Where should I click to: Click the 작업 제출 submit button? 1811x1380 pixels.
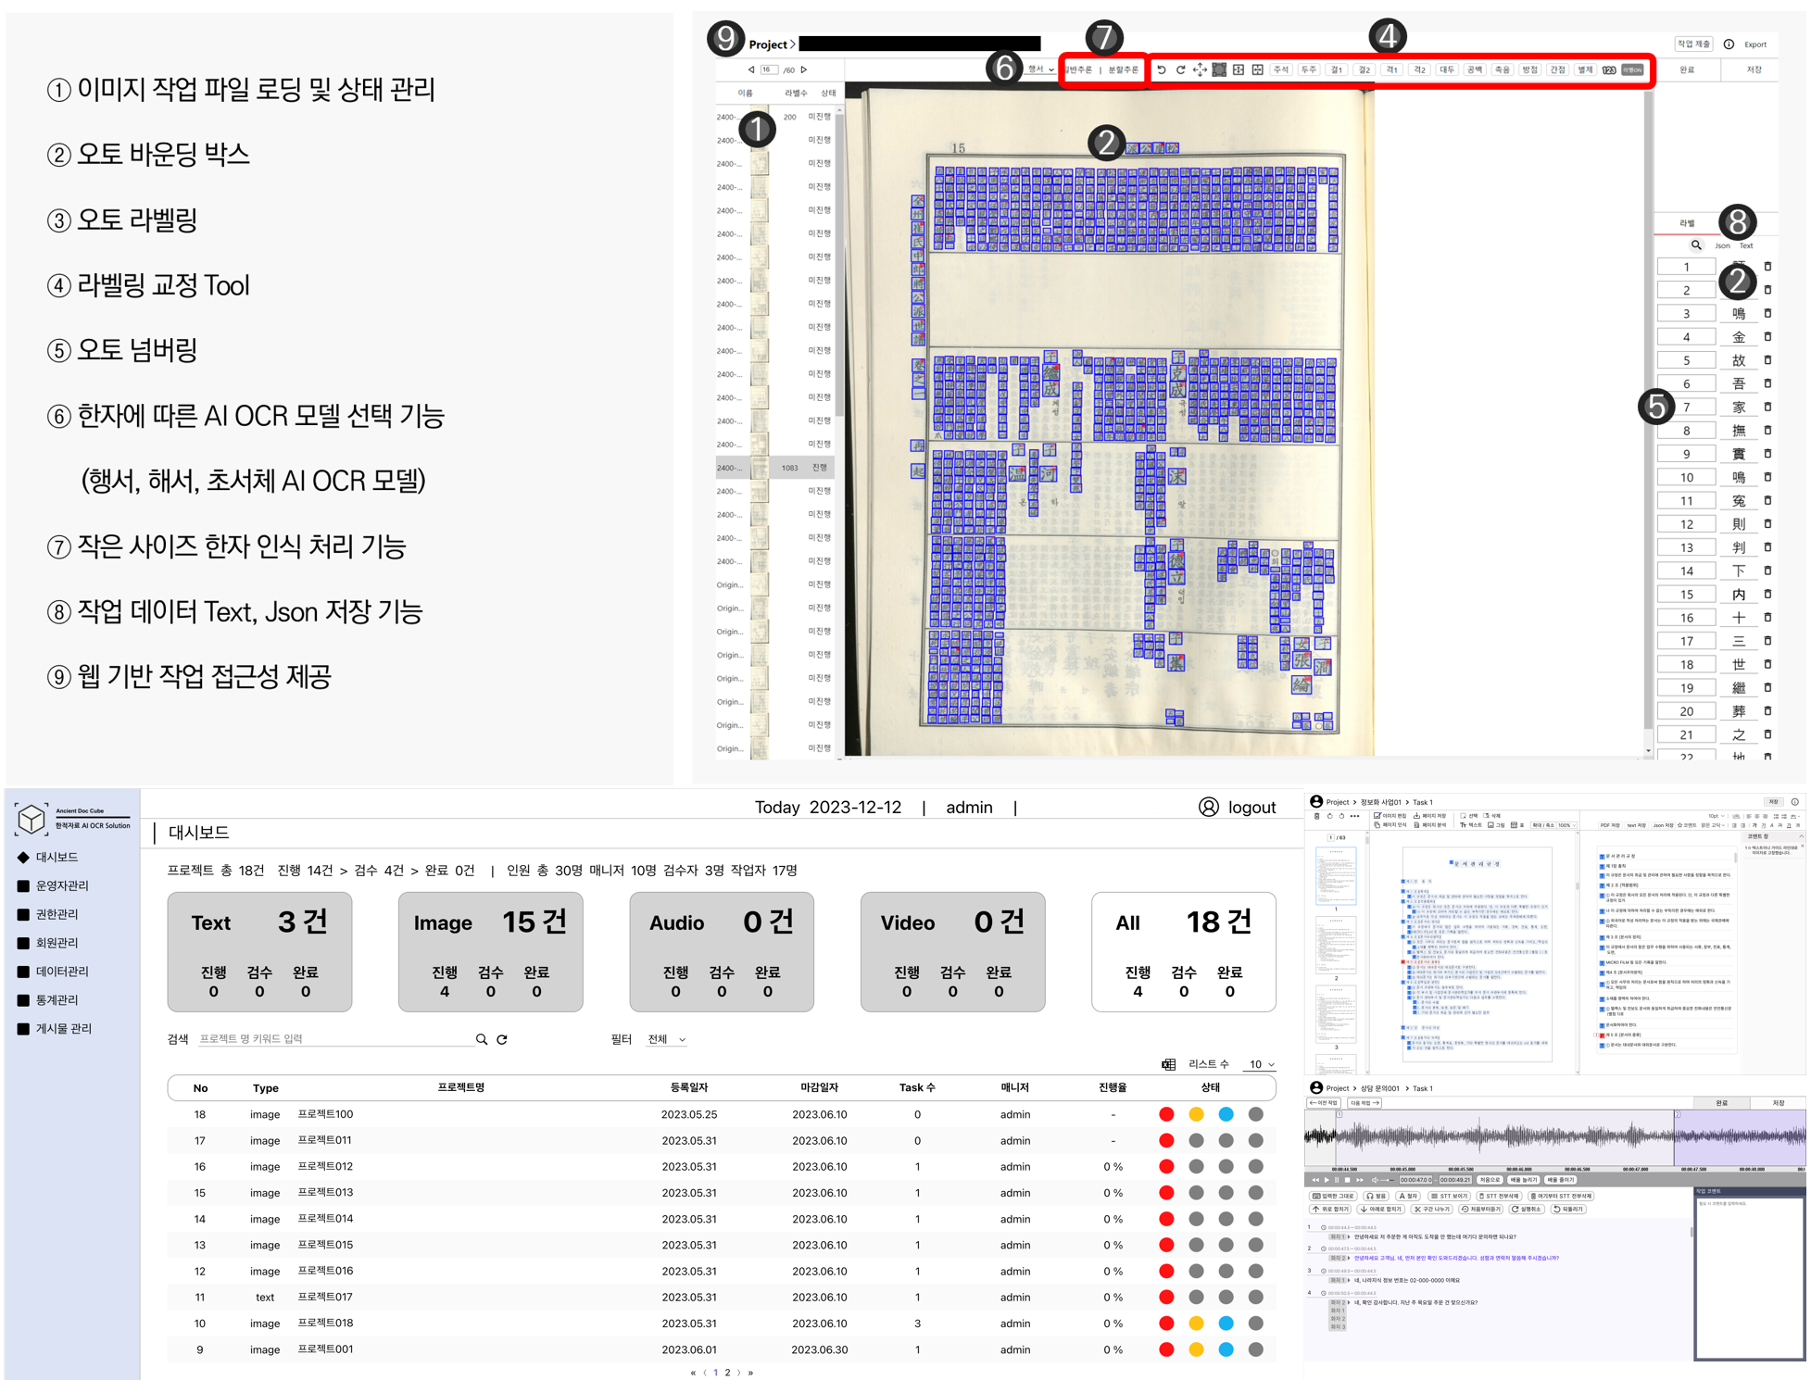tap(1693, 44)
